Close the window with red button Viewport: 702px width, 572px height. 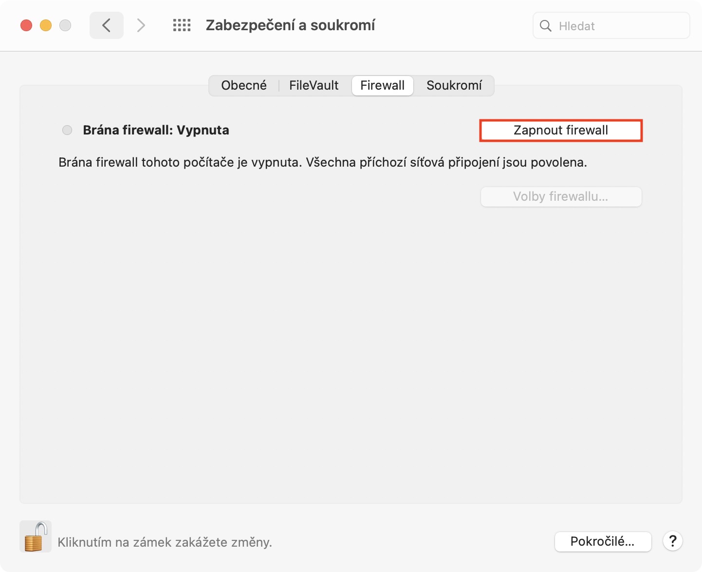tap(26, 25)
